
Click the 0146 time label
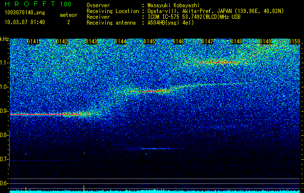coord(178,41)
